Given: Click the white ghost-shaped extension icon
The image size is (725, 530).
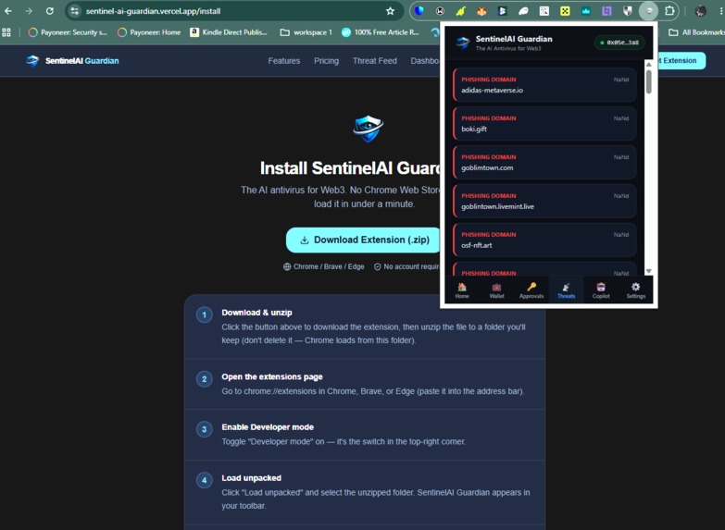Looking at the screenshot, I should click(523, 10).
